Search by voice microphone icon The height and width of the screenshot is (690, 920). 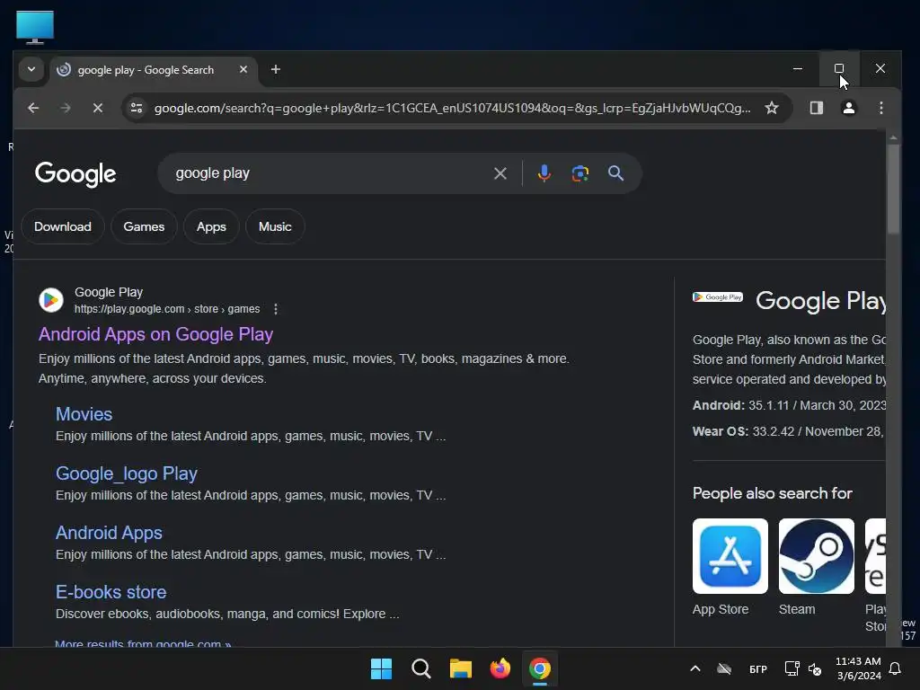point(544,173)
